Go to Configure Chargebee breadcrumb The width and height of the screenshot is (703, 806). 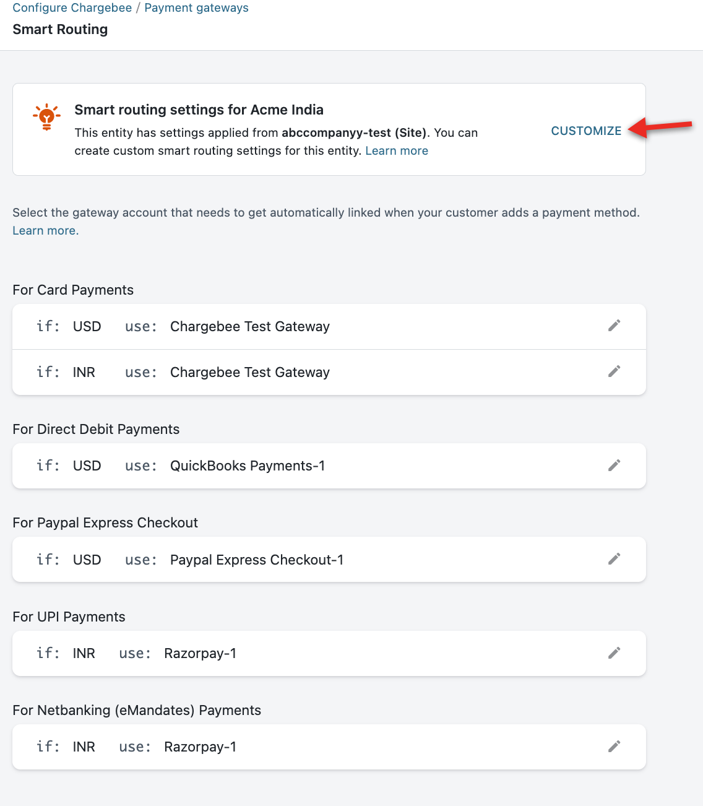click(x=72, y=8)
